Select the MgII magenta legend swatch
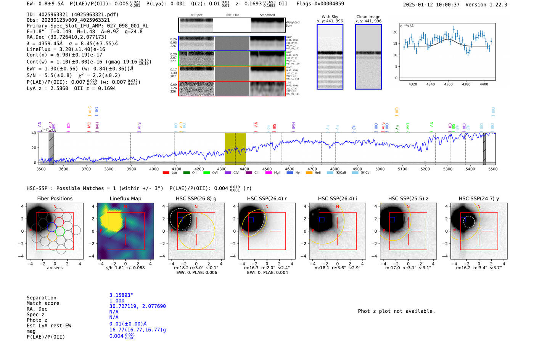The height and width of the screenshot is (363, 534). point(269,173)
